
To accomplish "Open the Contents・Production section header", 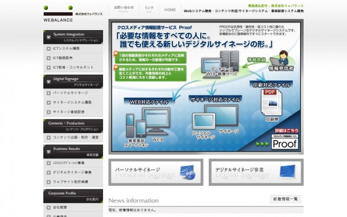I will [x=73, y=126].
